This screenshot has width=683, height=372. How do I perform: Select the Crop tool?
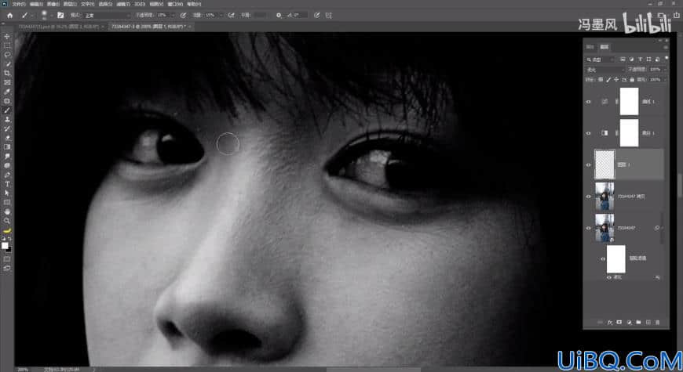click(7, 73)
